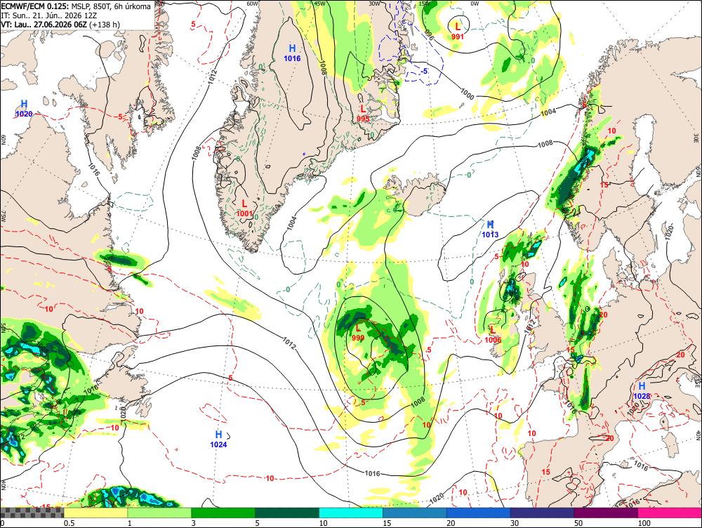This screenshot has width=702, height=528.
Task: Click the valid time line 'VT: Lau.. 27.06.2026 06Z'
Action: pyautogui.click(x=44, y=24)
